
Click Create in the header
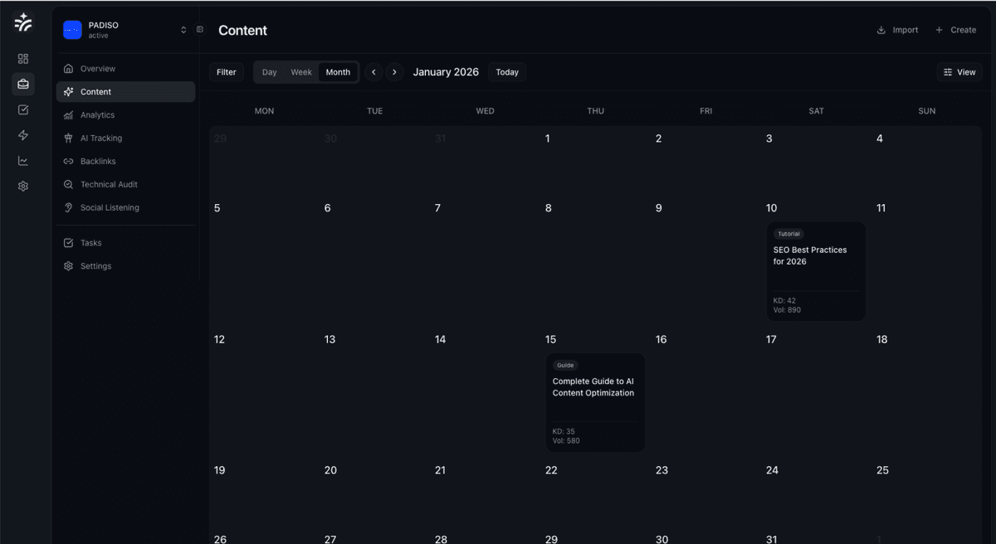pyautogui.click(x=955, y=30)
